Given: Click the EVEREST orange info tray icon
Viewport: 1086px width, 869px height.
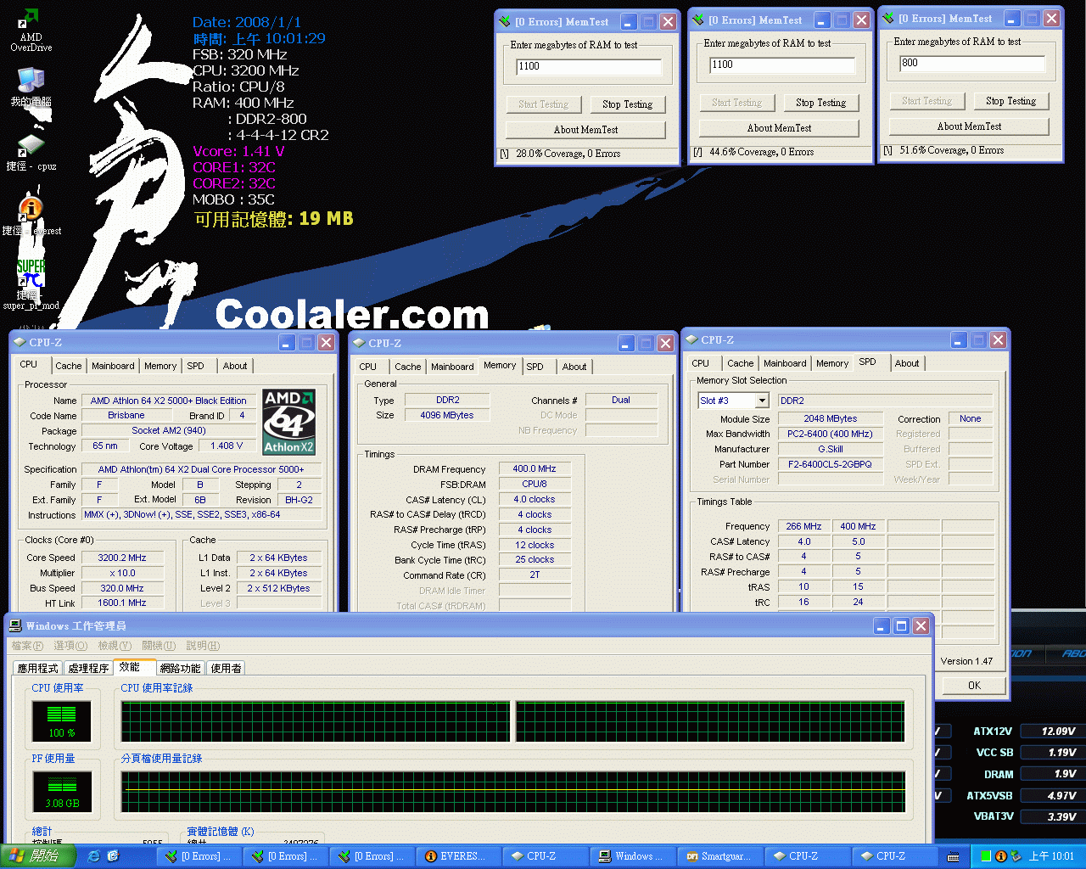Looking at the screenshot, I should (1000, 856).
